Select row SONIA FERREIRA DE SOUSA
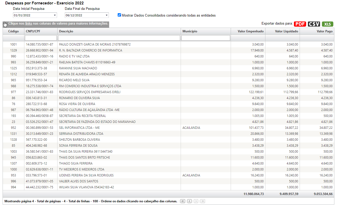 (168, 146)
